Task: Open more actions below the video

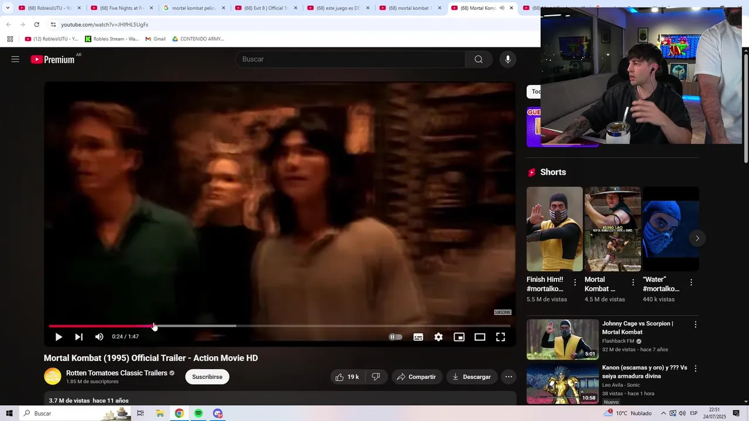Action: [509, 377]
